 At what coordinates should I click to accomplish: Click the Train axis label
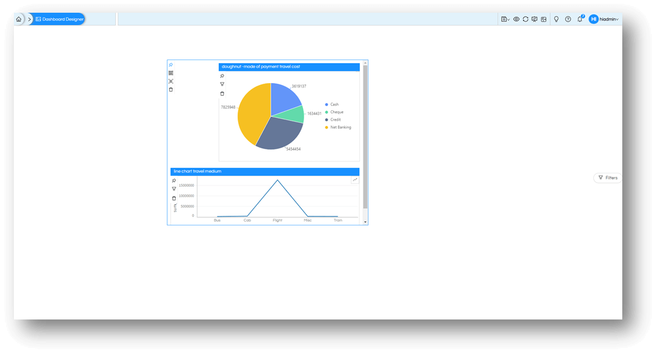click(x=337, y=220)
